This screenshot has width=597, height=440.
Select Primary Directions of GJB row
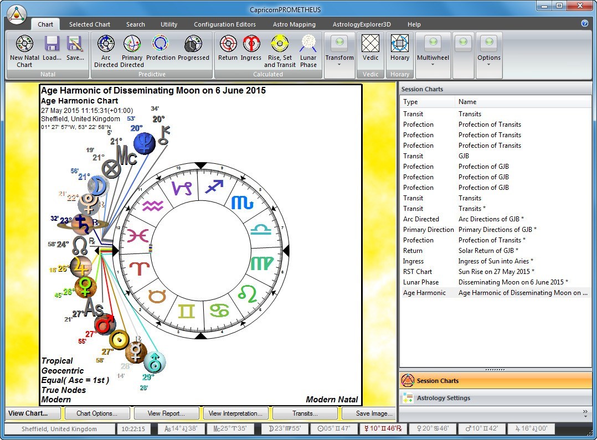pos(495,230)
